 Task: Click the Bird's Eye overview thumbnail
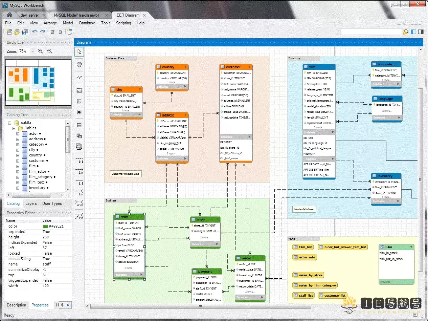coord(38,83)
